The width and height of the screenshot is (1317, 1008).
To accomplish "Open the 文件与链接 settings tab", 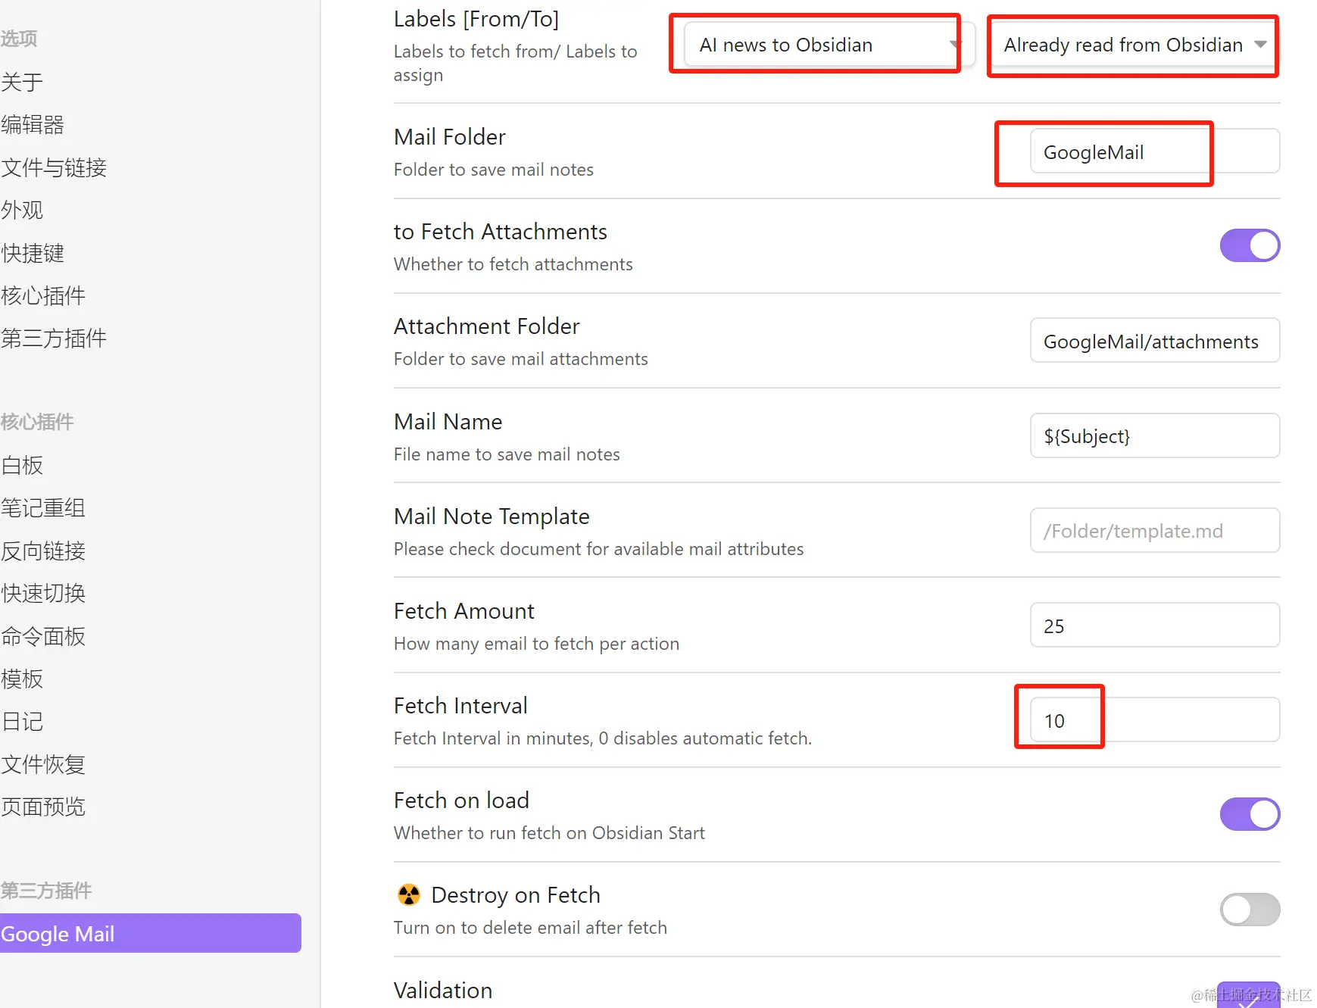I will click(54, 167).
